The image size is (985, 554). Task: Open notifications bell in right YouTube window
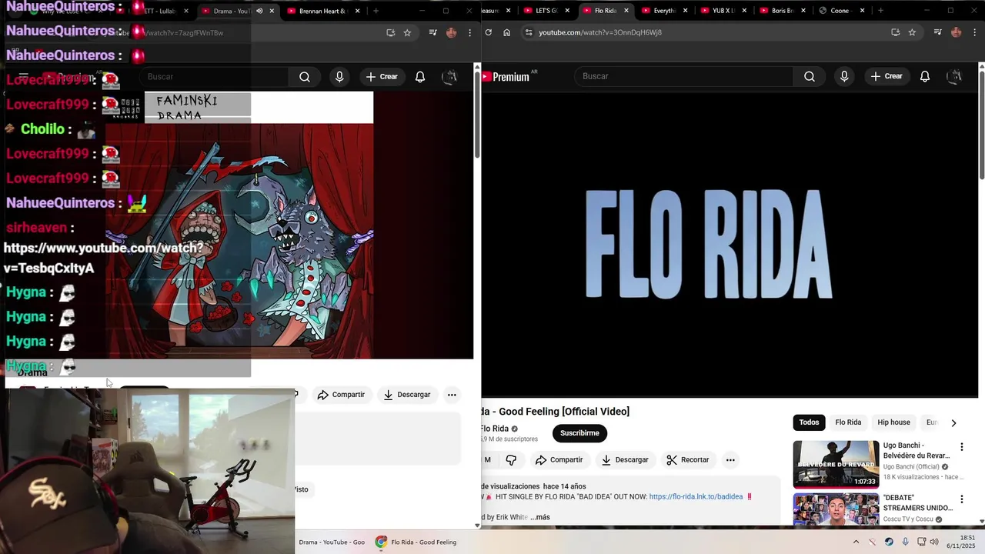click(925, 76)
